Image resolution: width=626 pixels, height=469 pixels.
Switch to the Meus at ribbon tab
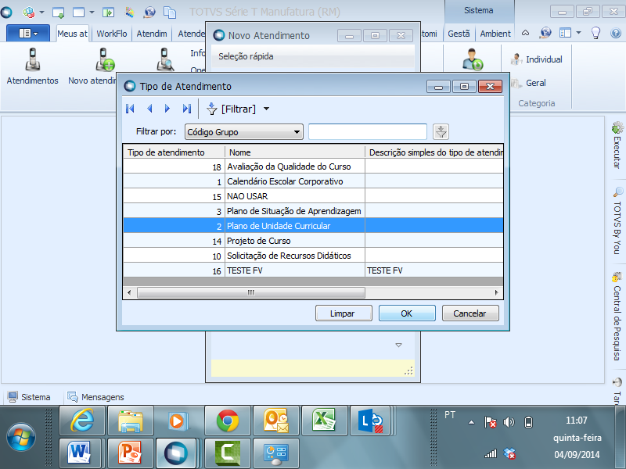[72, 34]
